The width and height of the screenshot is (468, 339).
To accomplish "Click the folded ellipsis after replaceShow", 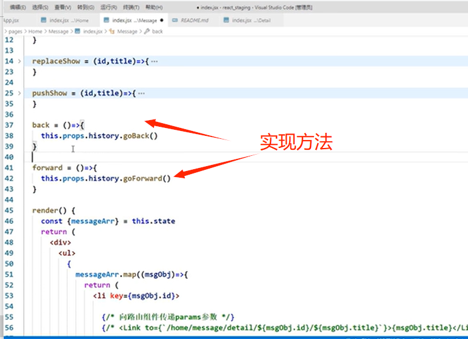I will pyautogui.click(x=155, y=61).
